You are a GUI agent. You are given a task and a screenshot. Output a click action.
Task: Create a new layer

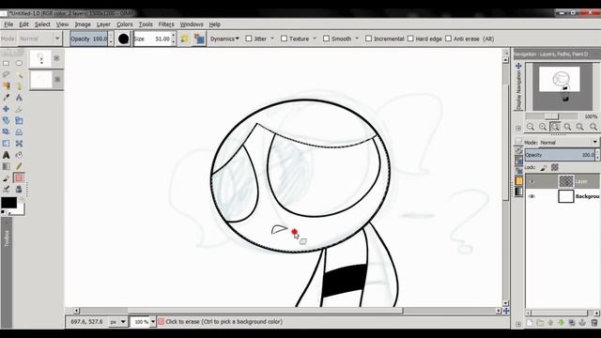(x=530, y=323)
